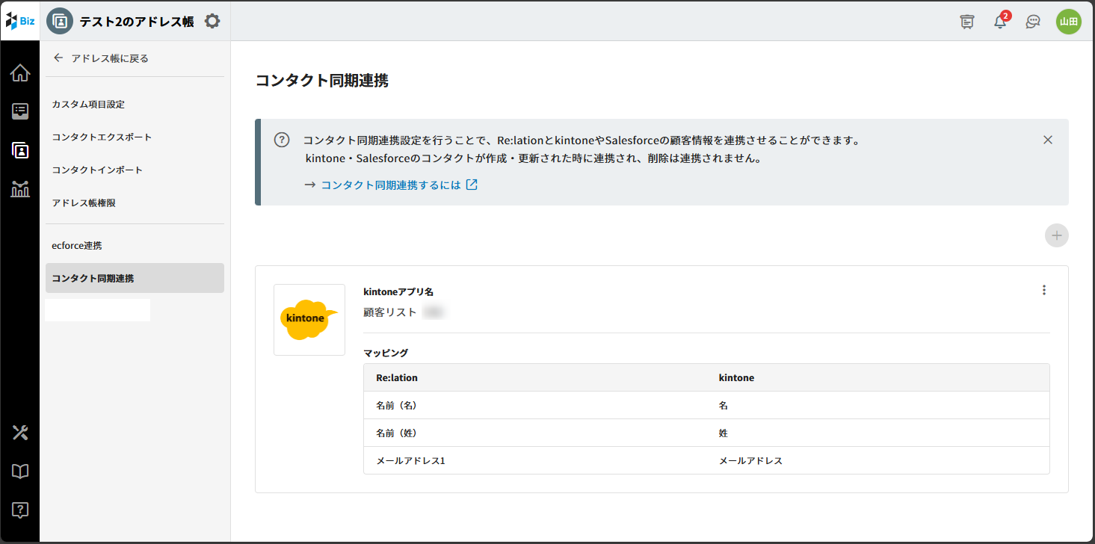Open the Home icon in left rail
Viewport: 1095px width, 544px height.
point(20,72)
